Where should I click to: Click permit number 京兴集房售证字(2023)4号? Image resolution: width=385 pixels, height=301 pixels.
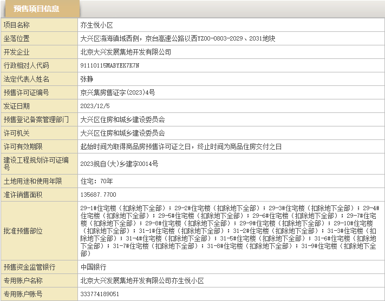[118, 92]
